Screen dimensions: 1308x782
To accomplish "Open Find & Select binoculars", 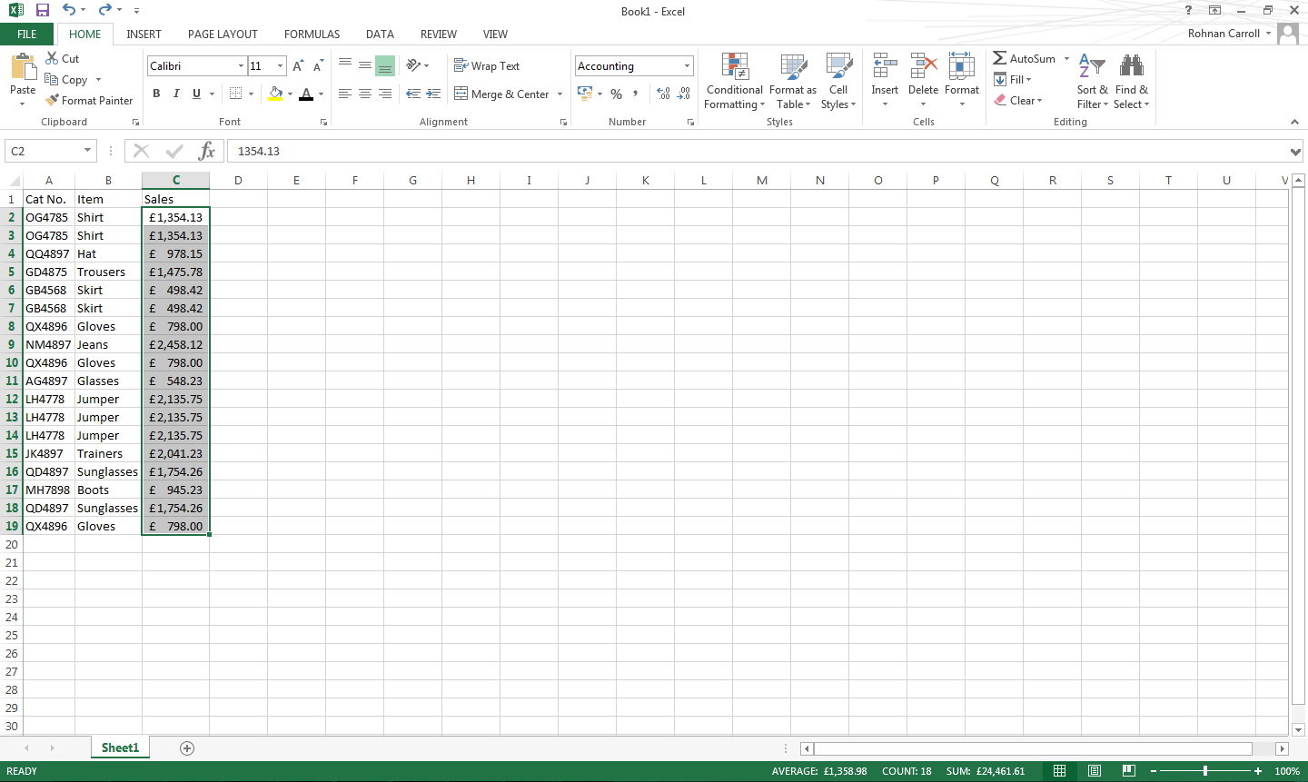I will 1132,81.
